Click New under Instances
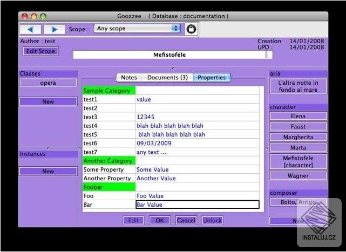This screenshot has width=346, height=252. click(x=48, y=171)
